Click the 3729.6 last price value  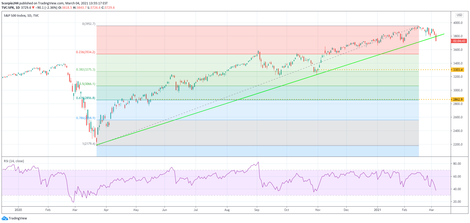point(26,8)
